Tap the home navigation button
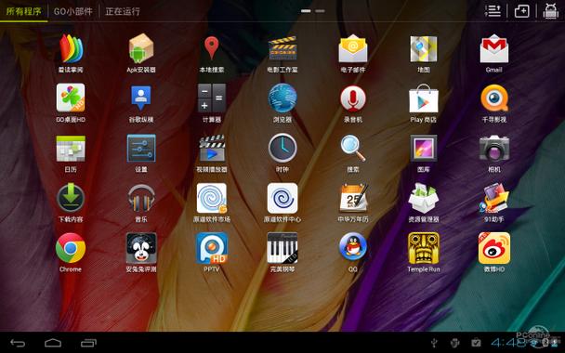 [53, 343]
